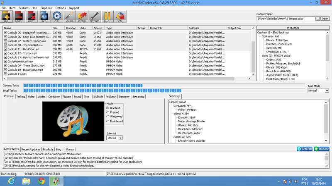Click the browse (...) output folder button
332x186 pixels.
coord(317,19)
